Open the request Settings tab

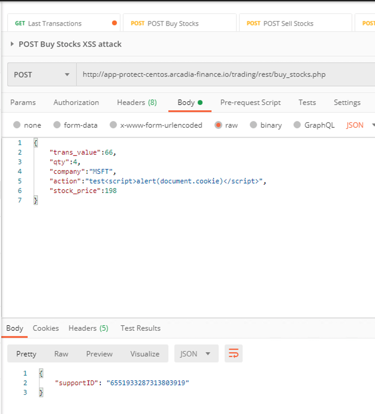tap(347, 102)
